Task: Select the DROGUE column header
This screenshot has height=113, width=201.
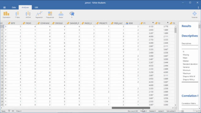Action: 59,23
